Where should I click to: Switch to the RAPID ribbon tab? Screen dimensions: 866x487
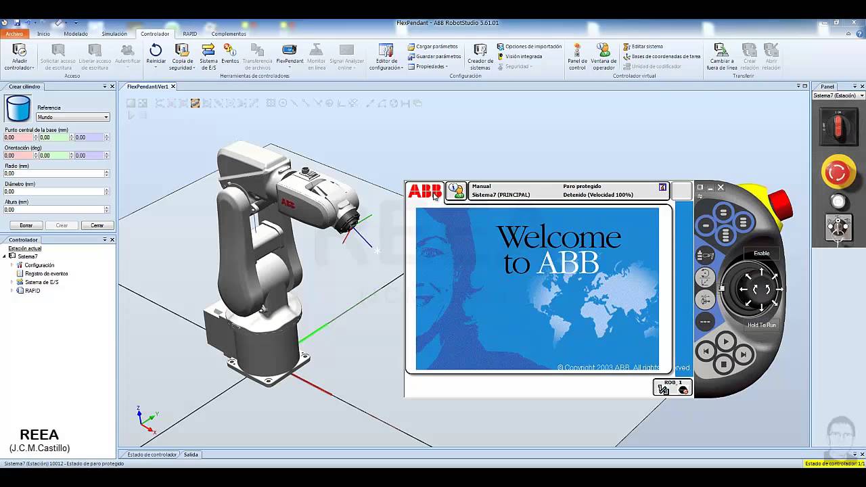pos(190,34)
